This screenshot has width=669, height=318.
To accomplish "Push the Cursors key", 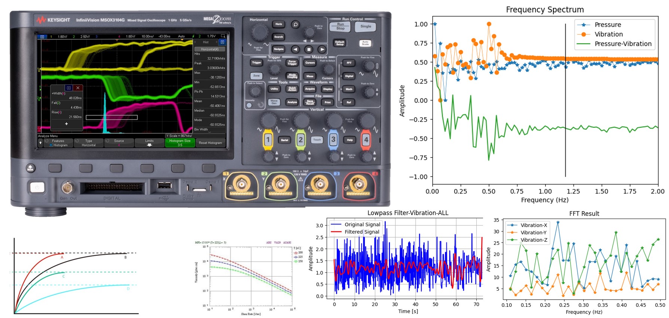I will pos(310,63).
